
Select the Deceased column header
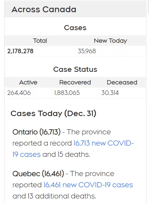pyautogui.click(x=122, y=82)
